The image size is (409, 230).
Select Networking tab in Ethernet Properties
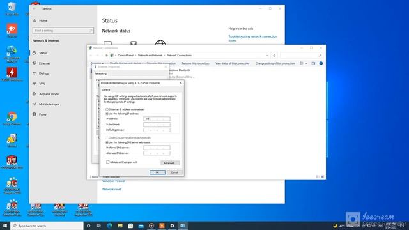[101, 74]
